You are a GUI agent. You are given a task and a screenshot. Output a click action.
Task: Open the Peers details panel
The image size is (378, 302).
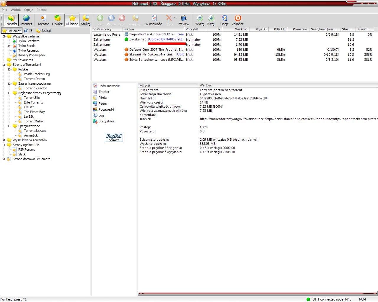(100, 104)
